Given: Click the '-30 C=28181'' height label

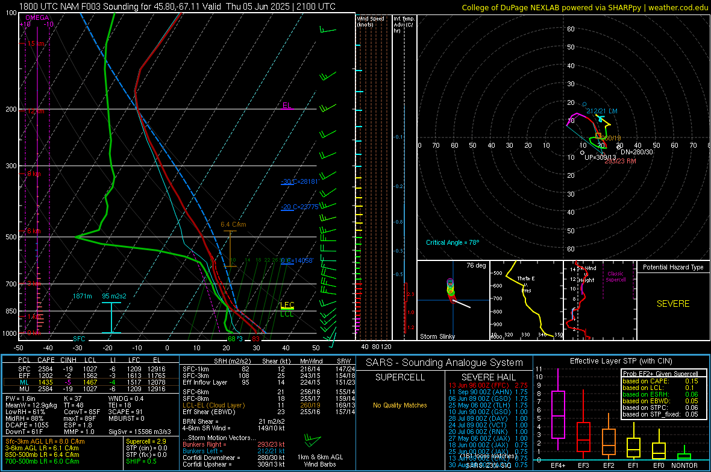Looking at the screenshot, I should pyautogui.click(x=299, y=181).
